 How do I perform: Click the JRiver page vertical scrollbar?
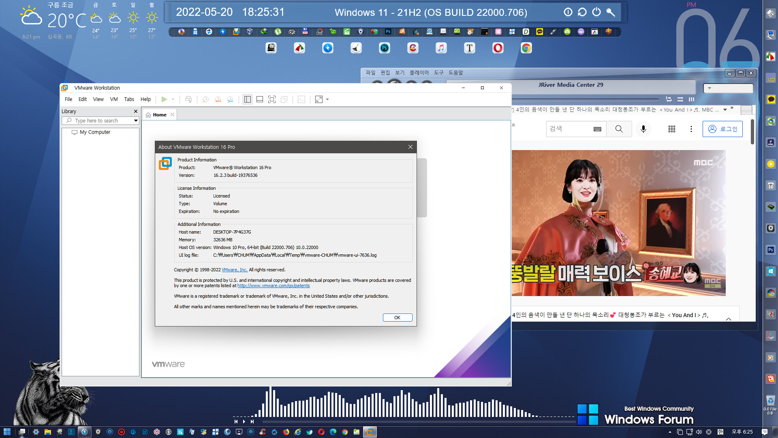point(752,132)
